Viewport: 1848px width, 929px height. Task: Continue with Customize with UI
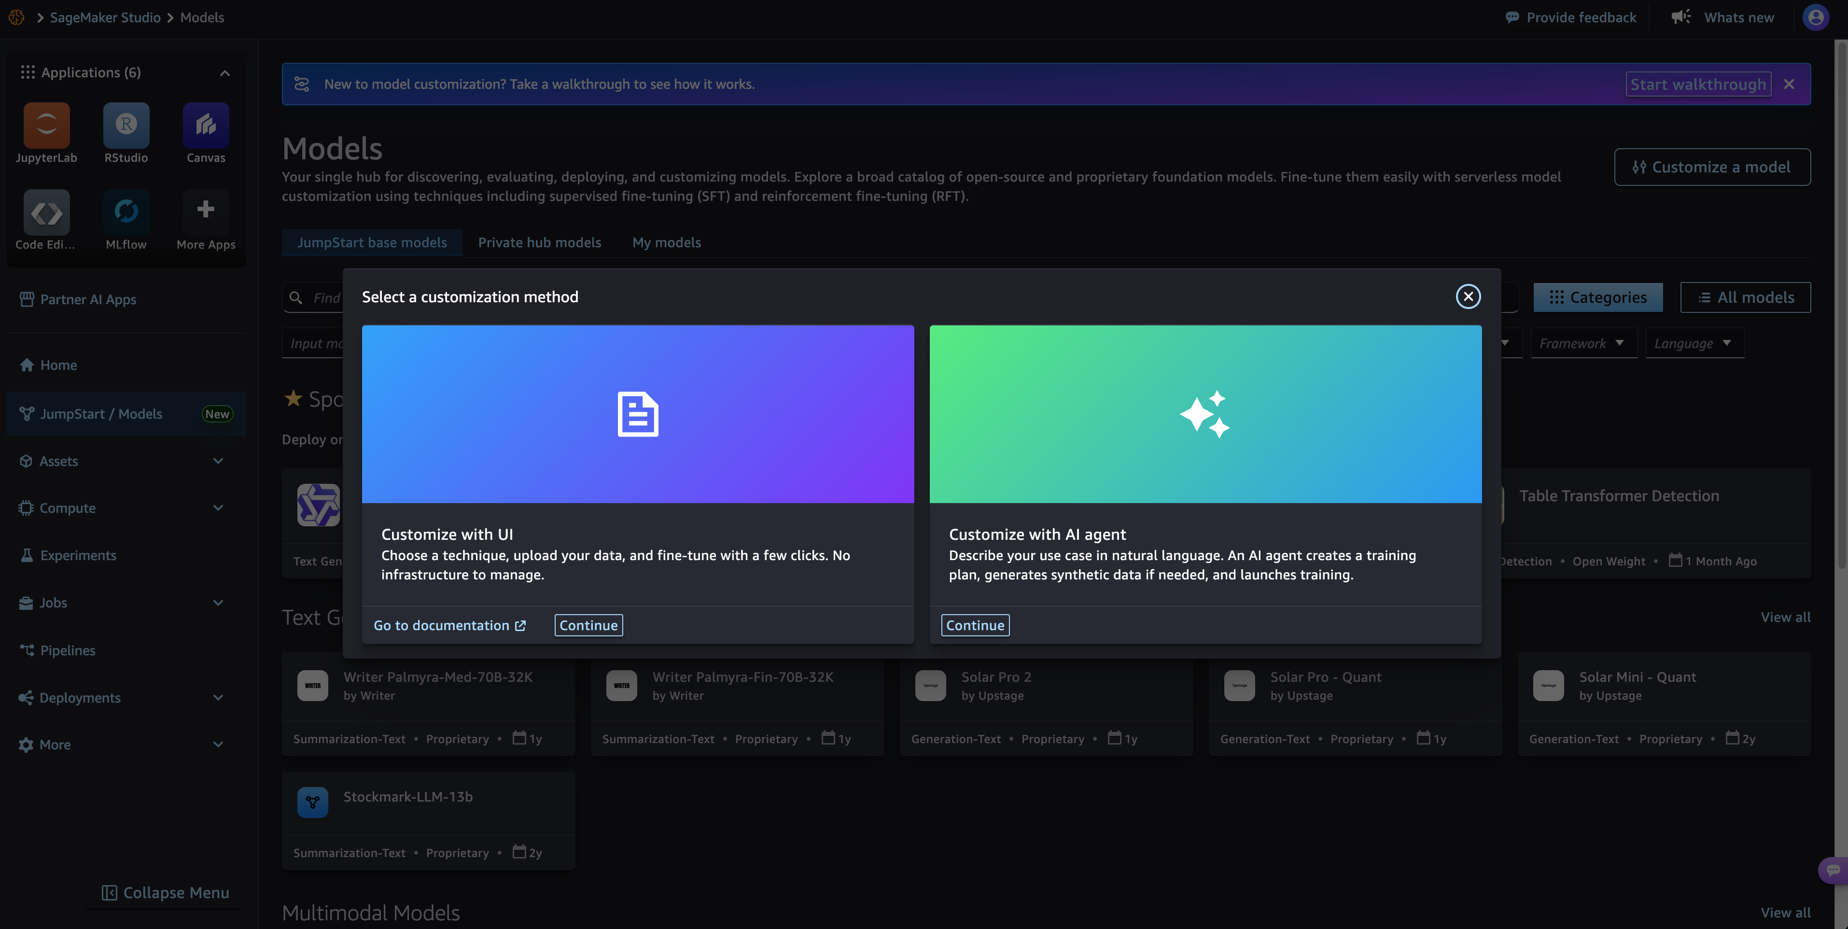[588, 625]
